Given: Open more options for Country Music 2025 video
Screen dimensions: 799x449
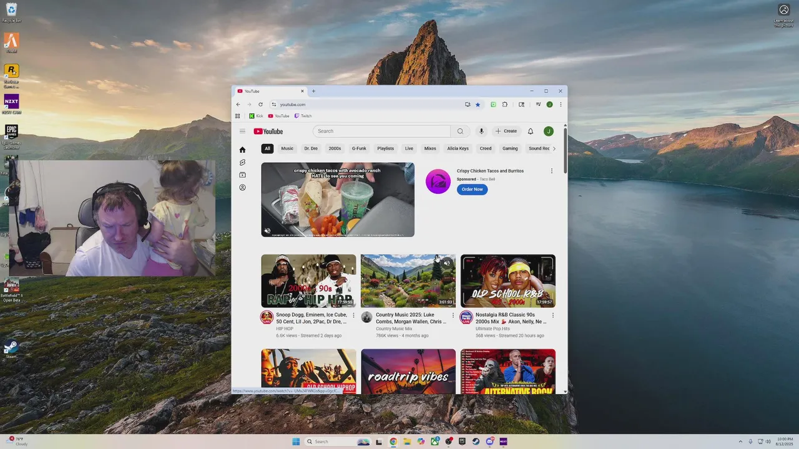Looking at the screenshot, I should 453,316.
